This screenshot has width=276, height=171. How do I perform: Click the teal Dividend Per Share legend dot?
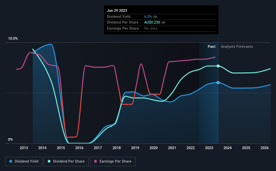49,161
